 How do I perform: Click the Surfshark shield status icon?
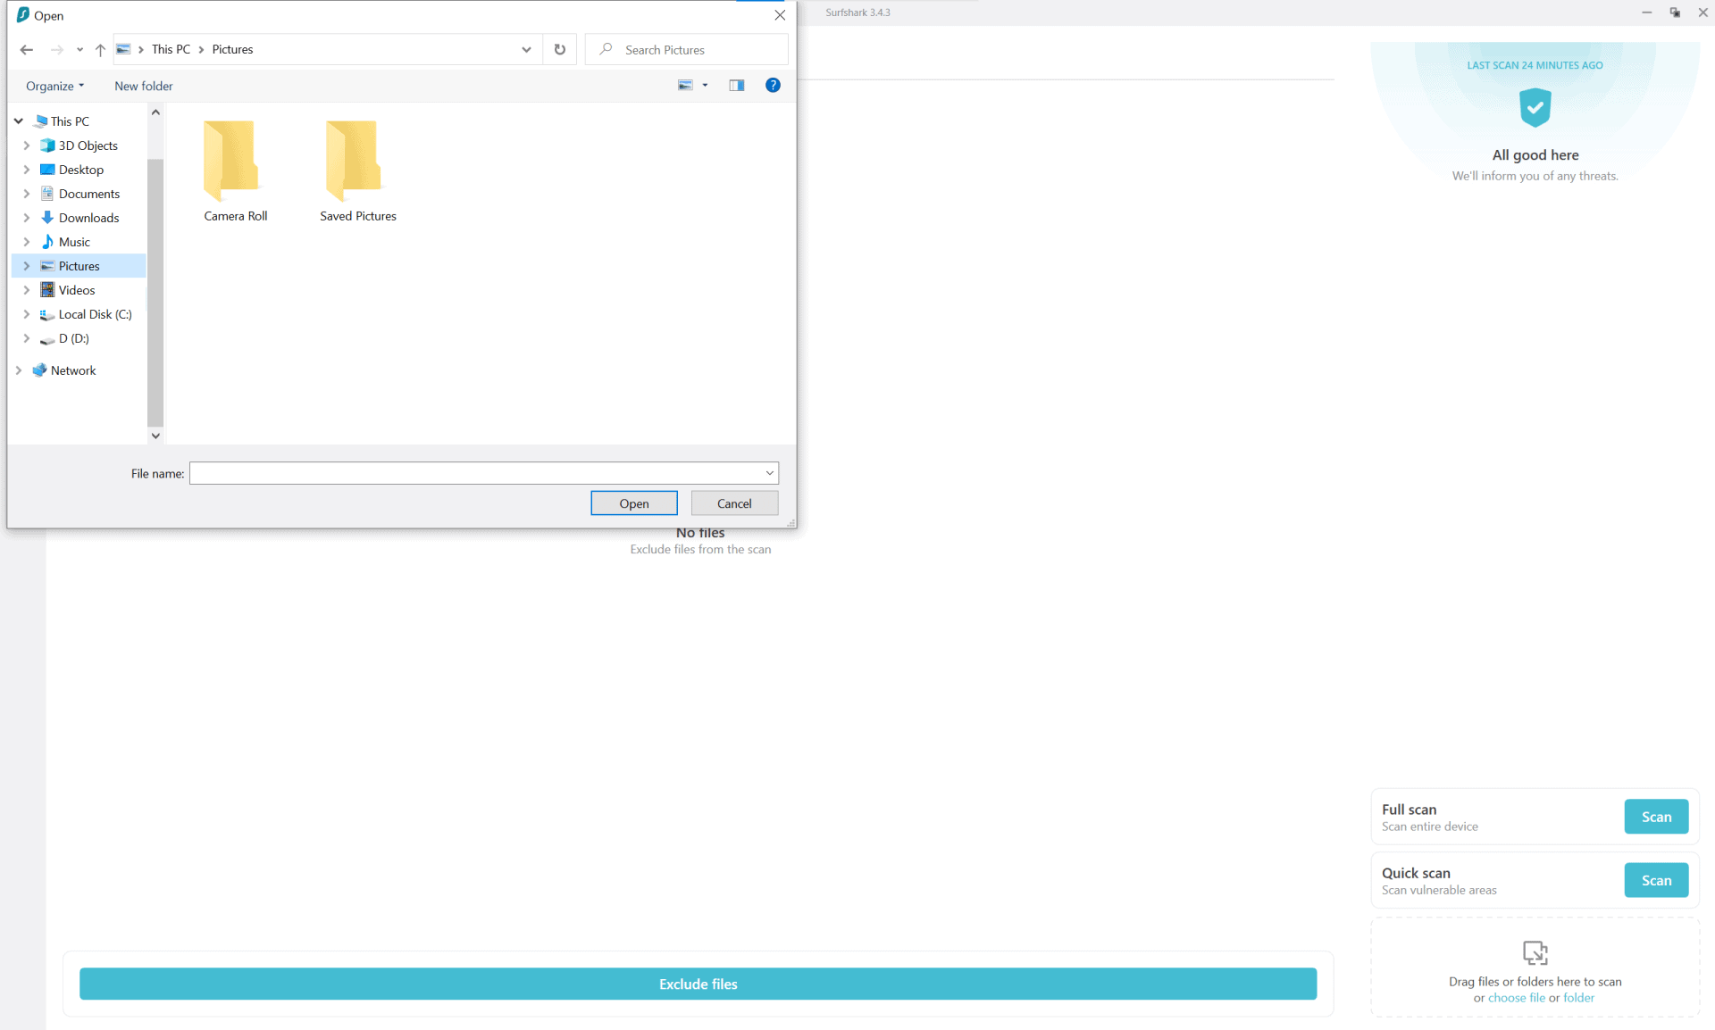click(1535, 107)
